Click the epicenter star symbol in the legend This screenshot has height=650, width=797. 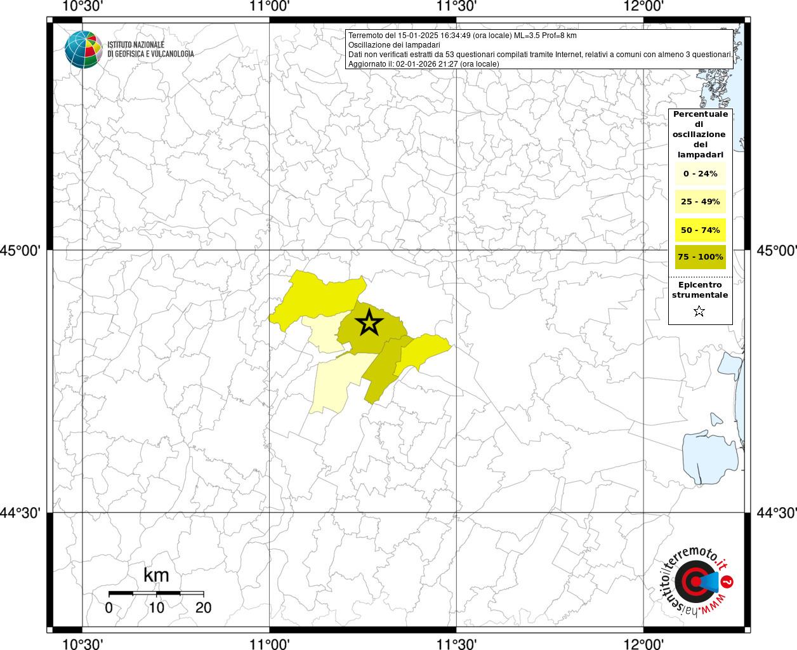699,311
